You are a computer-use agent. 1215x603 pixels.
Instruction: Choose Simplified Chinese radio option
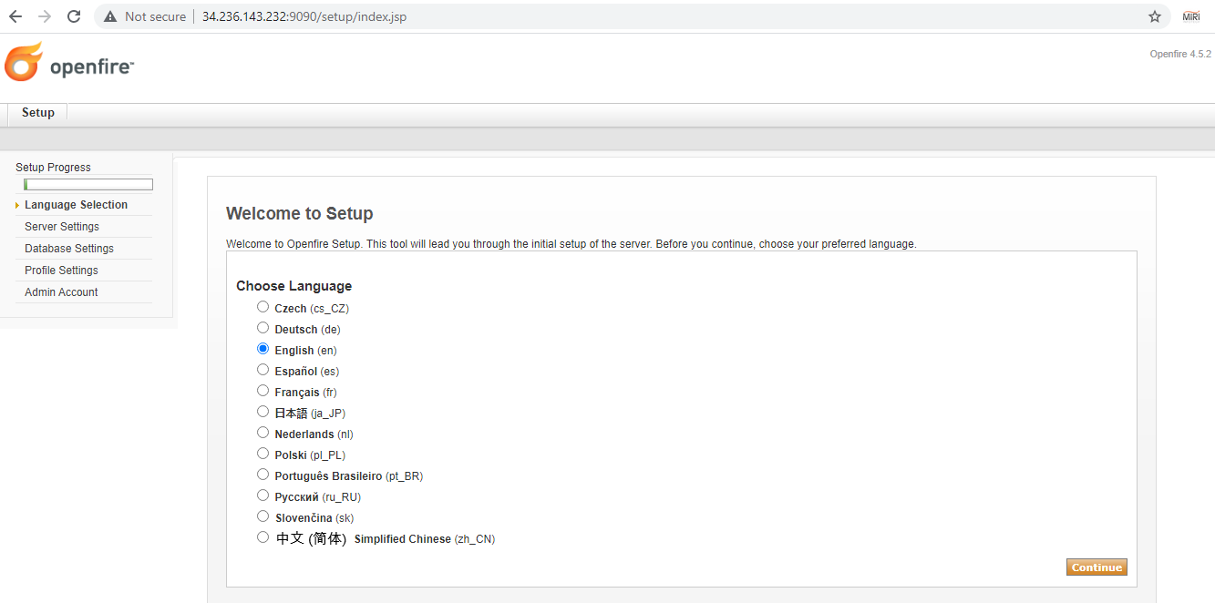tap(263, 537)
